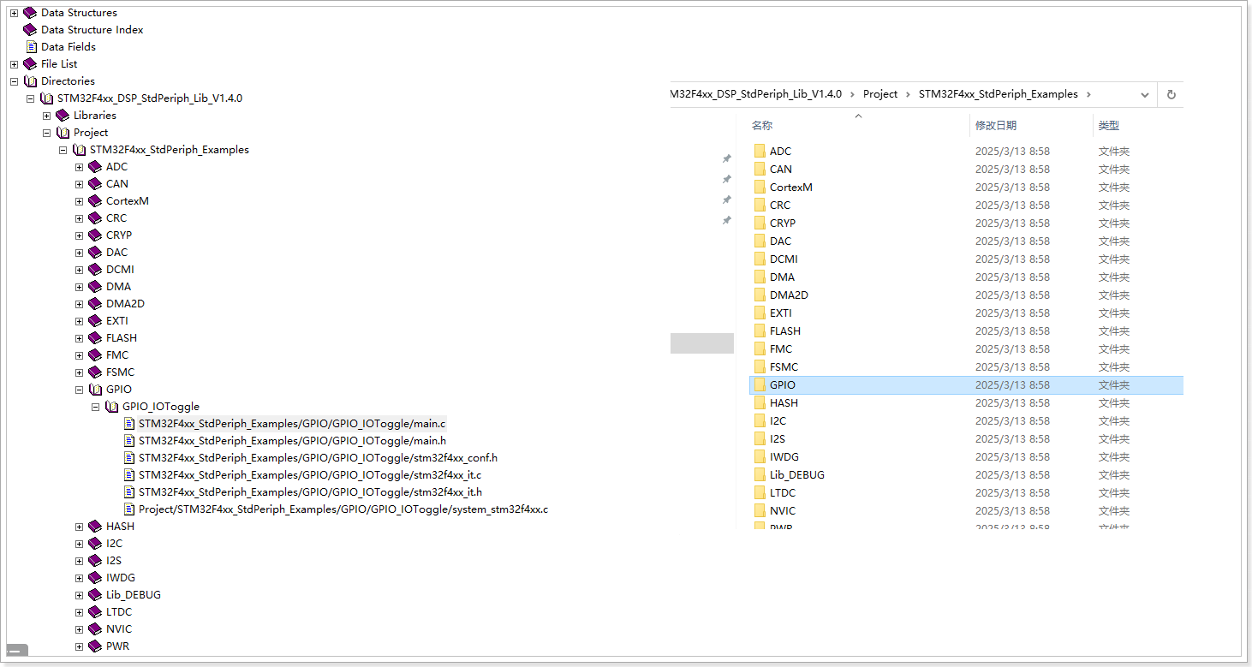Expand the CRYP tree node
The image size is (1252, 667).
point(79,235)
